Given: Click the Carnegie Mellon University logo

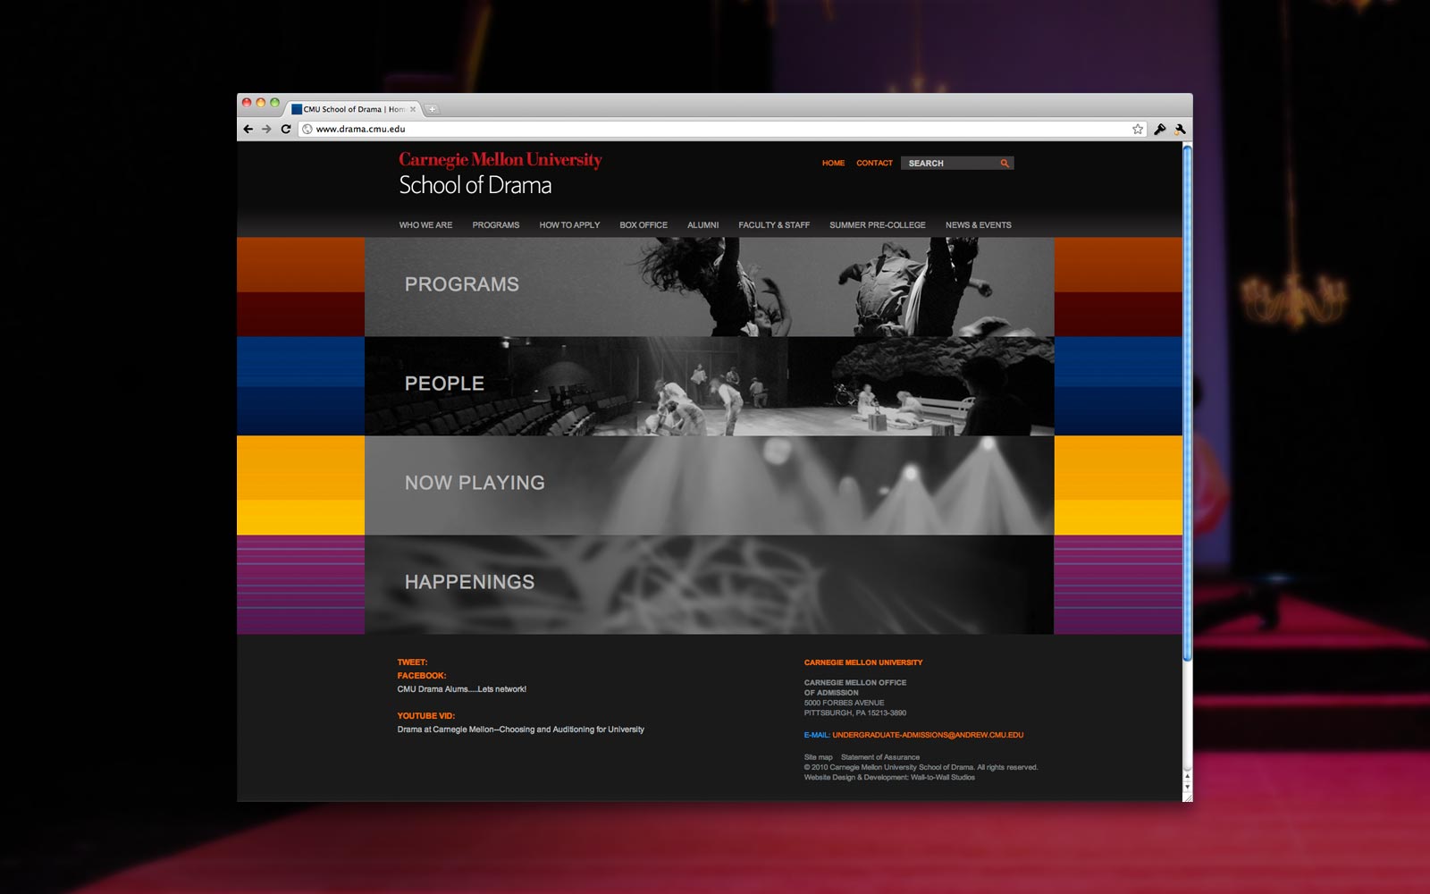Looking at the screenshot, I should [500, 160].
